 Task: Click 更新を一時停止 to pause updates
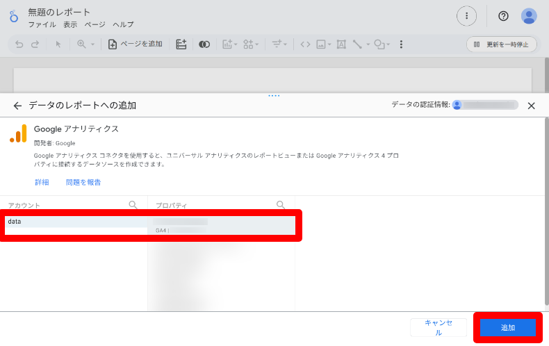(501, 44)
